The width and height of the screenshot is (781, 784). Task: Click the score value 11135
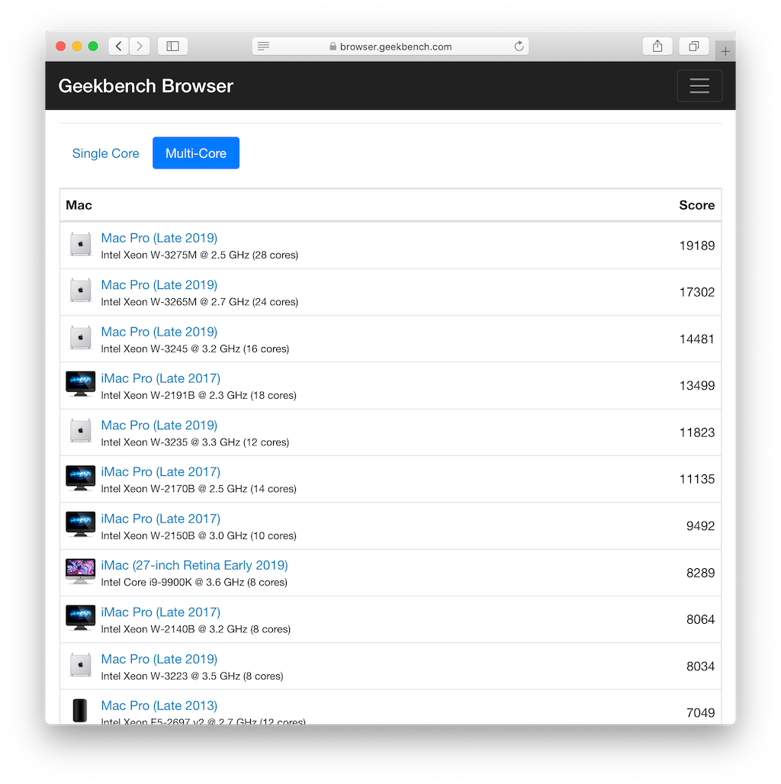coord(697,479)
